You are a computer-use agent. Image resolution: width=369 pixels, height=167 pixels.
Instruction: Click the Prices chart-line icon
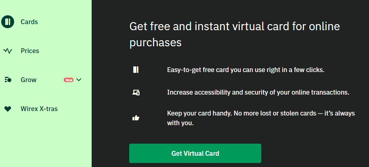pos(8,51)
